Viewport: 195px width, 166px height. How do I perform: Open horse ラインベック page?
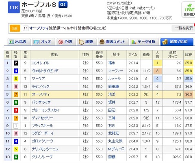[x=41, y=87]
